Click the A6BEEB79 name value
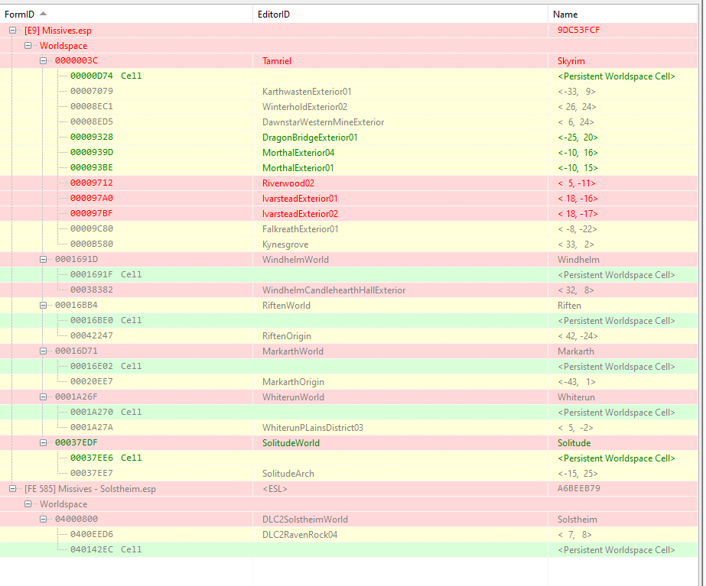 coord(578,488)
